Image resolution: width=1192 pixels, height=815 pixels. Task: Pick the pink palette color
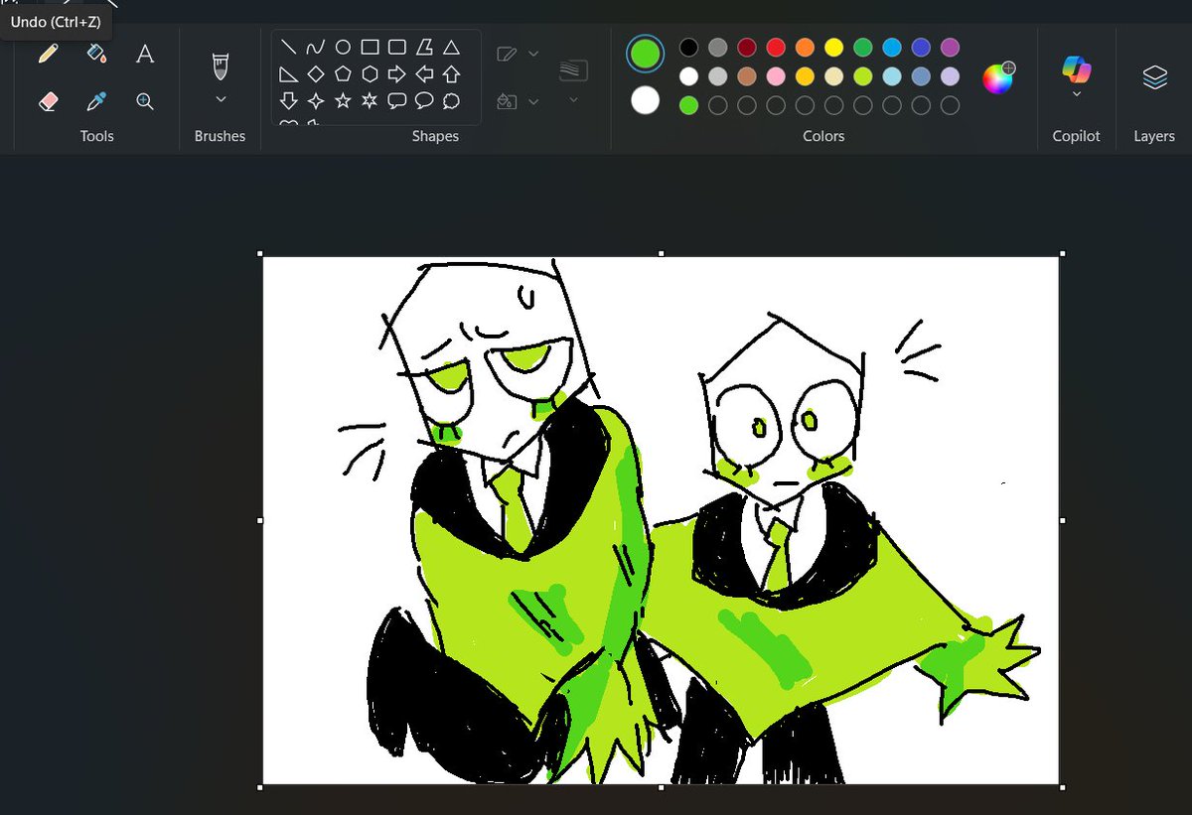776,76
